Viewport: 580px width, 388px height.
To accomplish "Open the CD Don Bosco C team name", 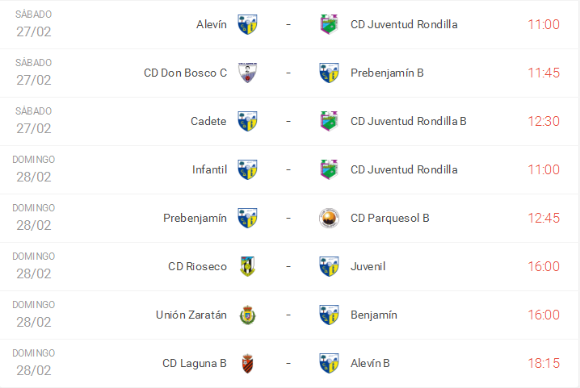I will tap(185, 73).
